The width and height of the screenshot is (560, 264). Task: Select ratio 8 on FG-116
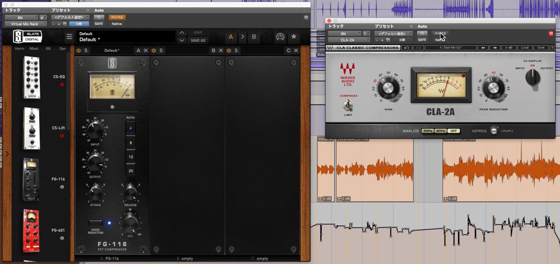coord(131,143)
